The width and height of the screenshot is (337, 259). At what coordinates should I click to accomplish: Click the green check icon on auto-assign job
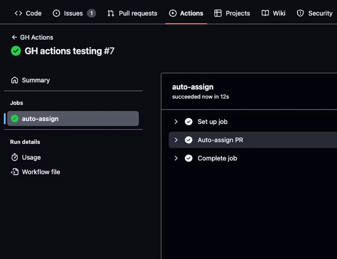coord(15,119)
